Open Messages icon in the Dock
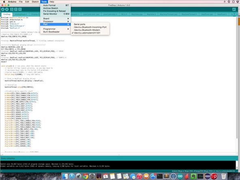 [x=133, y=176]
